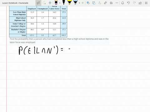Image resolution: width=150 pixels, height=112 pixels.
Task: Click the question text starting 'Find the probability'
Action: pyautogui.click(x=59, y=40)
